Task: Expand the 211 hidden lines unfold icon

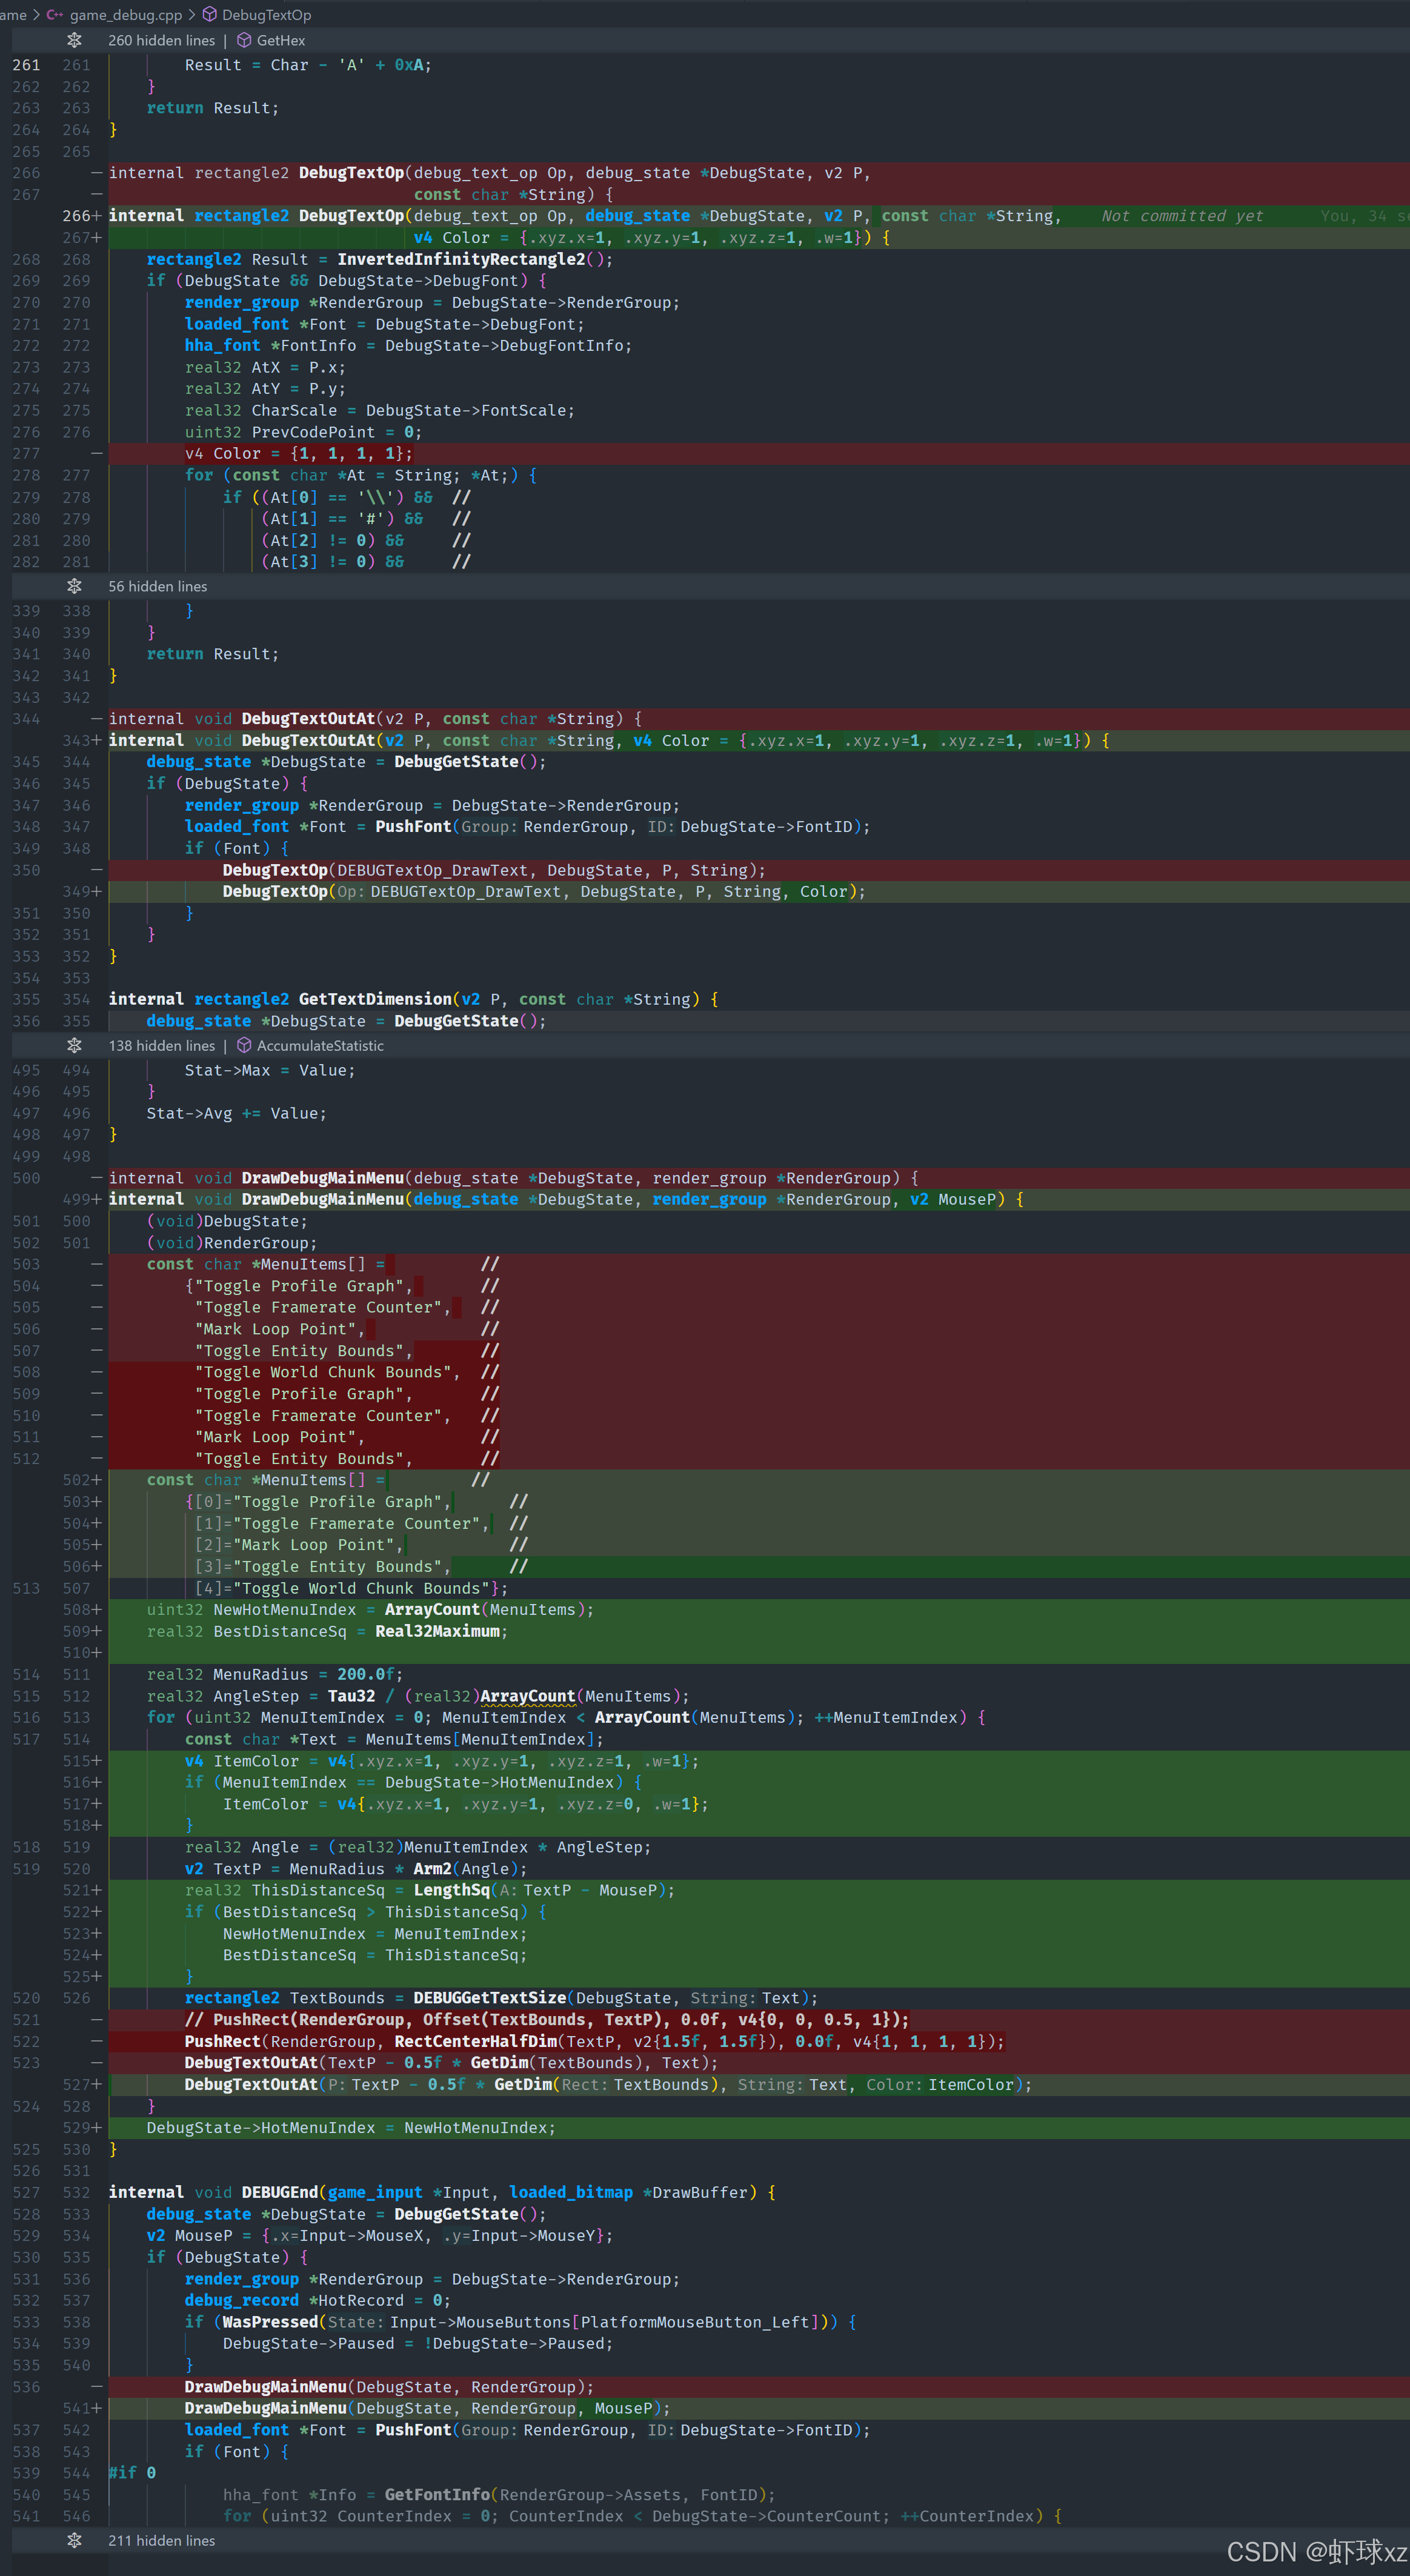Action: [x=74, y=2540]
